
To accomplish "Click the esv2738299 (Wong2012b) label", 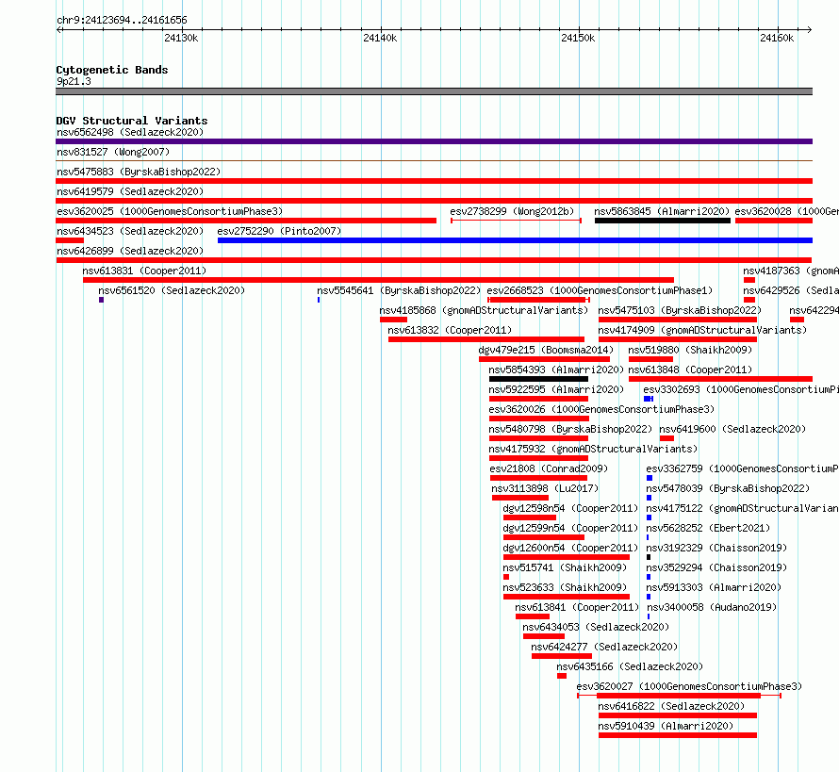I will click(512, 211).
